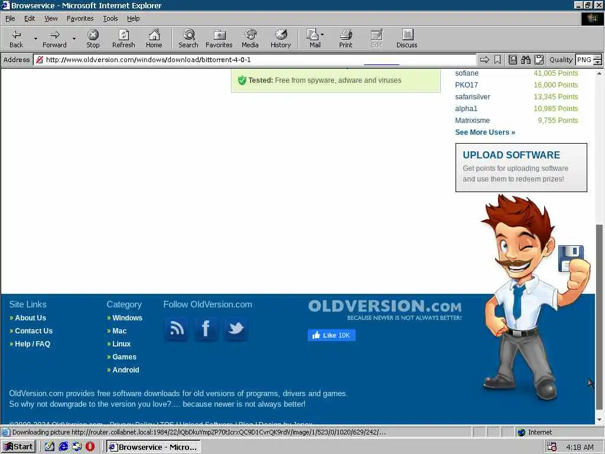This screenshot has height=454, width=605.
Task: Click the mascot character with floppy disk
Action: point(534,297)
